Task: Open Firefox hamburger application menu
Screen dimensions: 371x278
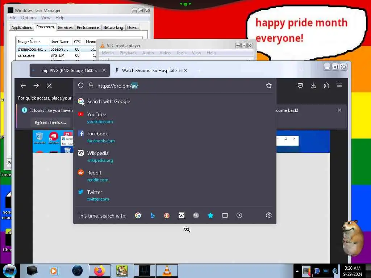Action: click(339, 85)
